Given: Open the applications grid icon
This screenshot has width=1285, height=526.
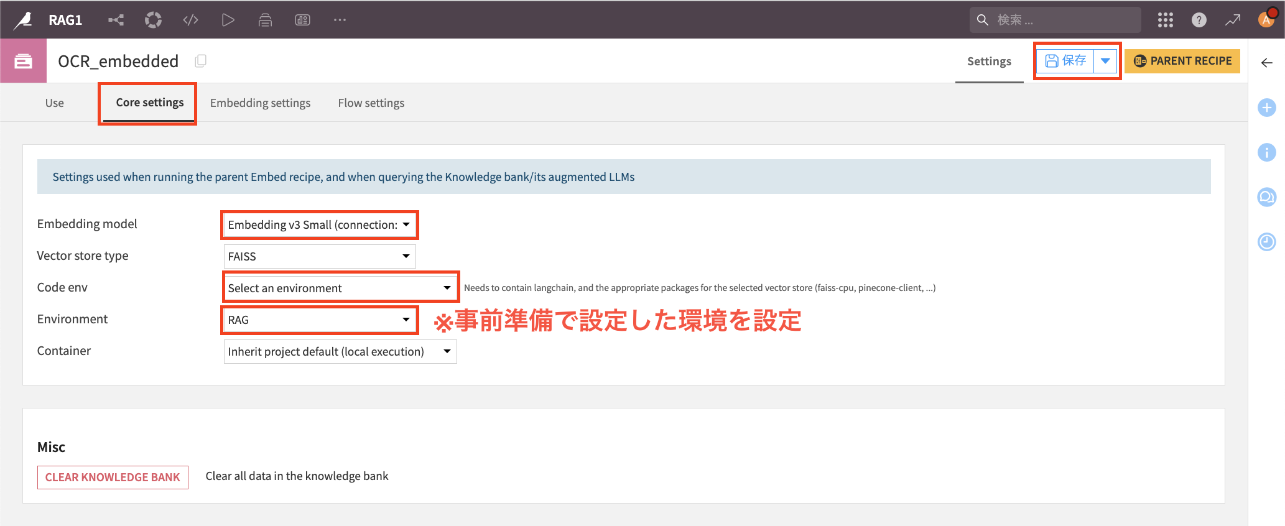Looking at the screenshot, I should (1165, 20).
